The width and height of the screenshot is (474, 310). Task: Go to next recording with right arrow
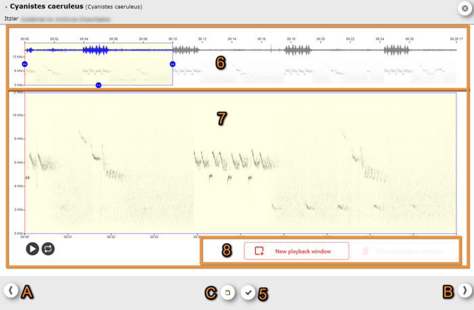click(464, 290)
